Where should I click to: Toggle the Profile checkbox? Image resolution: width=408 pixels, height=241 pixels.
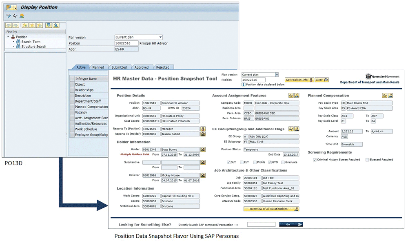coord(255,162)
